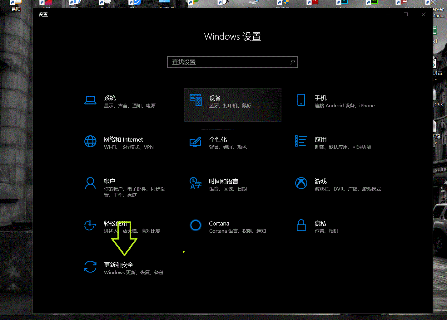Open the 系统 (System) laptop icon
The height and width of the screenshot is (320, 447).
[x=90, y=100]
